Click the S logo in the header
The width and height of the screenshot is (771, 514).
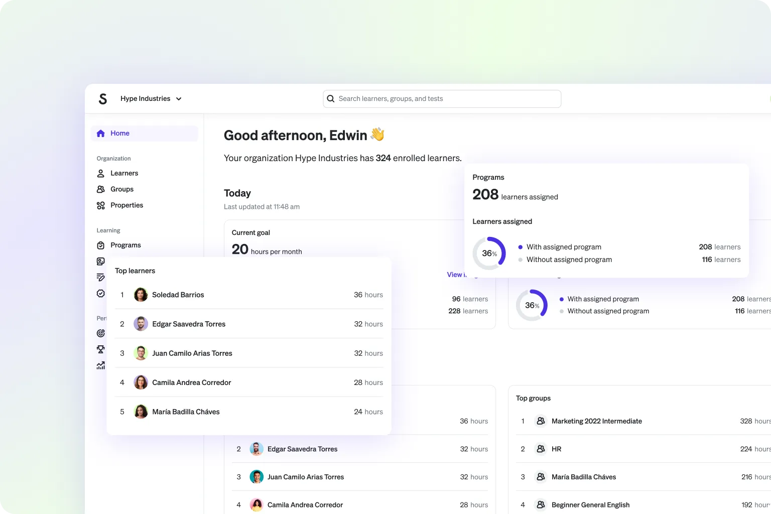click(103, 99)
